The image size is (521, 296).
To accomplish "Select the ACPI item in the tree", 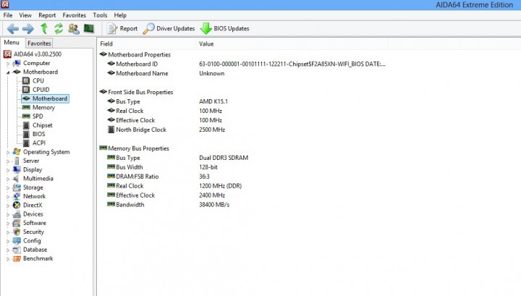I will click(39, 143).
